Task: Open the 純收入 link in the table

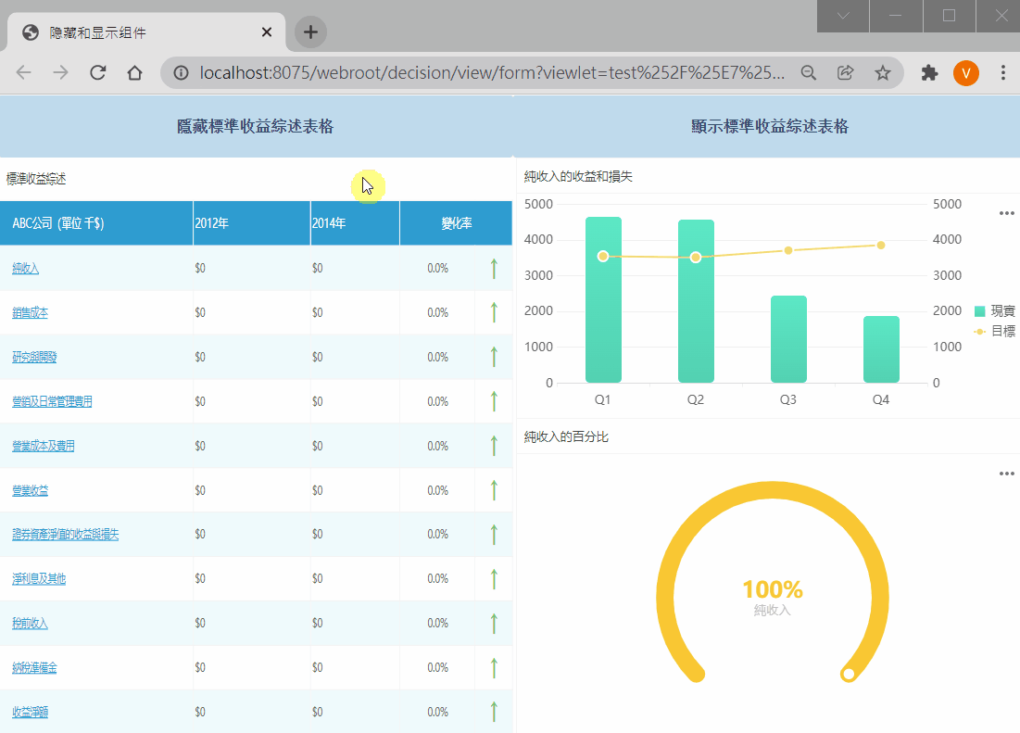Action: (x=25, y=268)
